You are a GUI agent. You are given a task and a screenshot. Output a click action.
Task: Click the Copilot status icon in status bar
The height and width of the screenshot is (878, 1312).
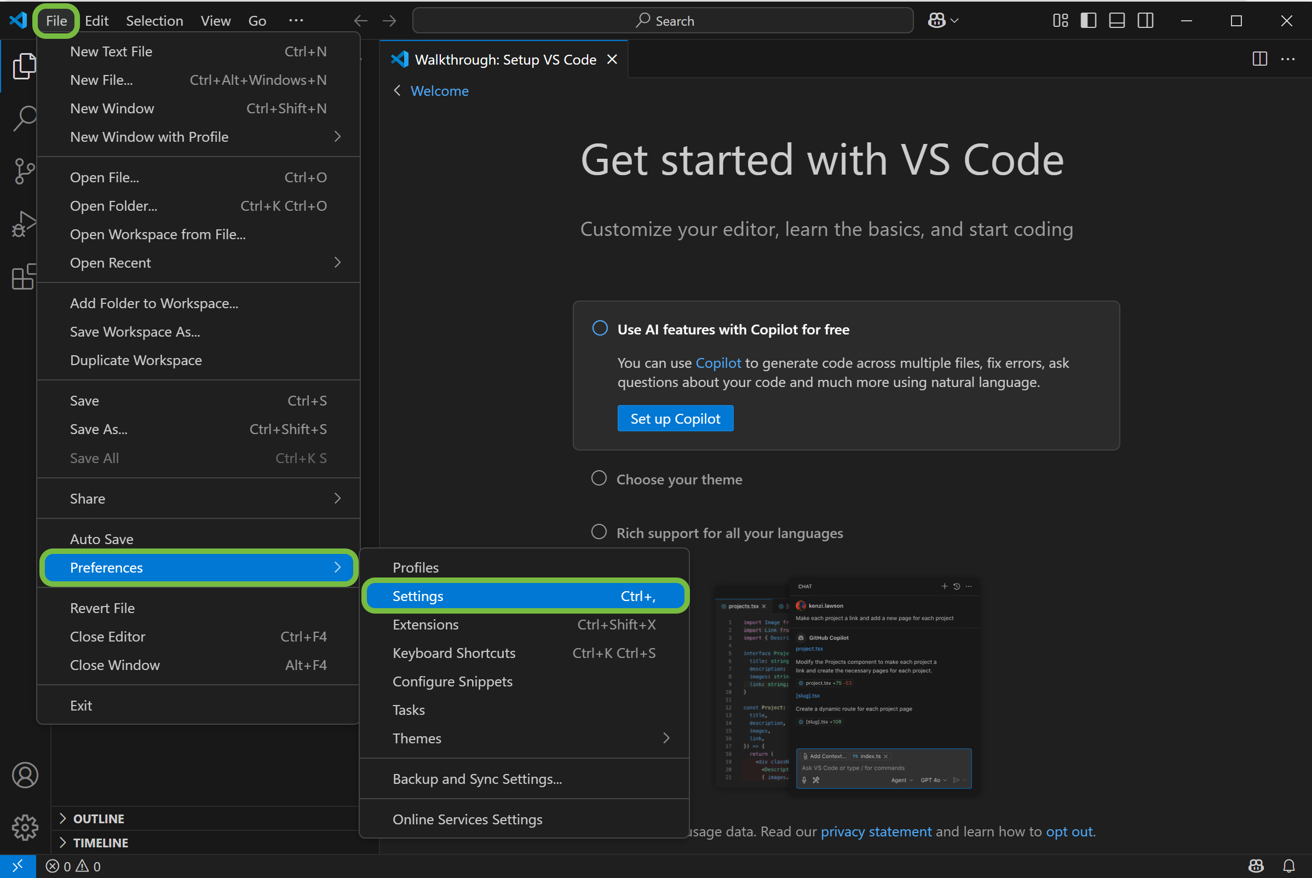click(x=1257, y=867)
